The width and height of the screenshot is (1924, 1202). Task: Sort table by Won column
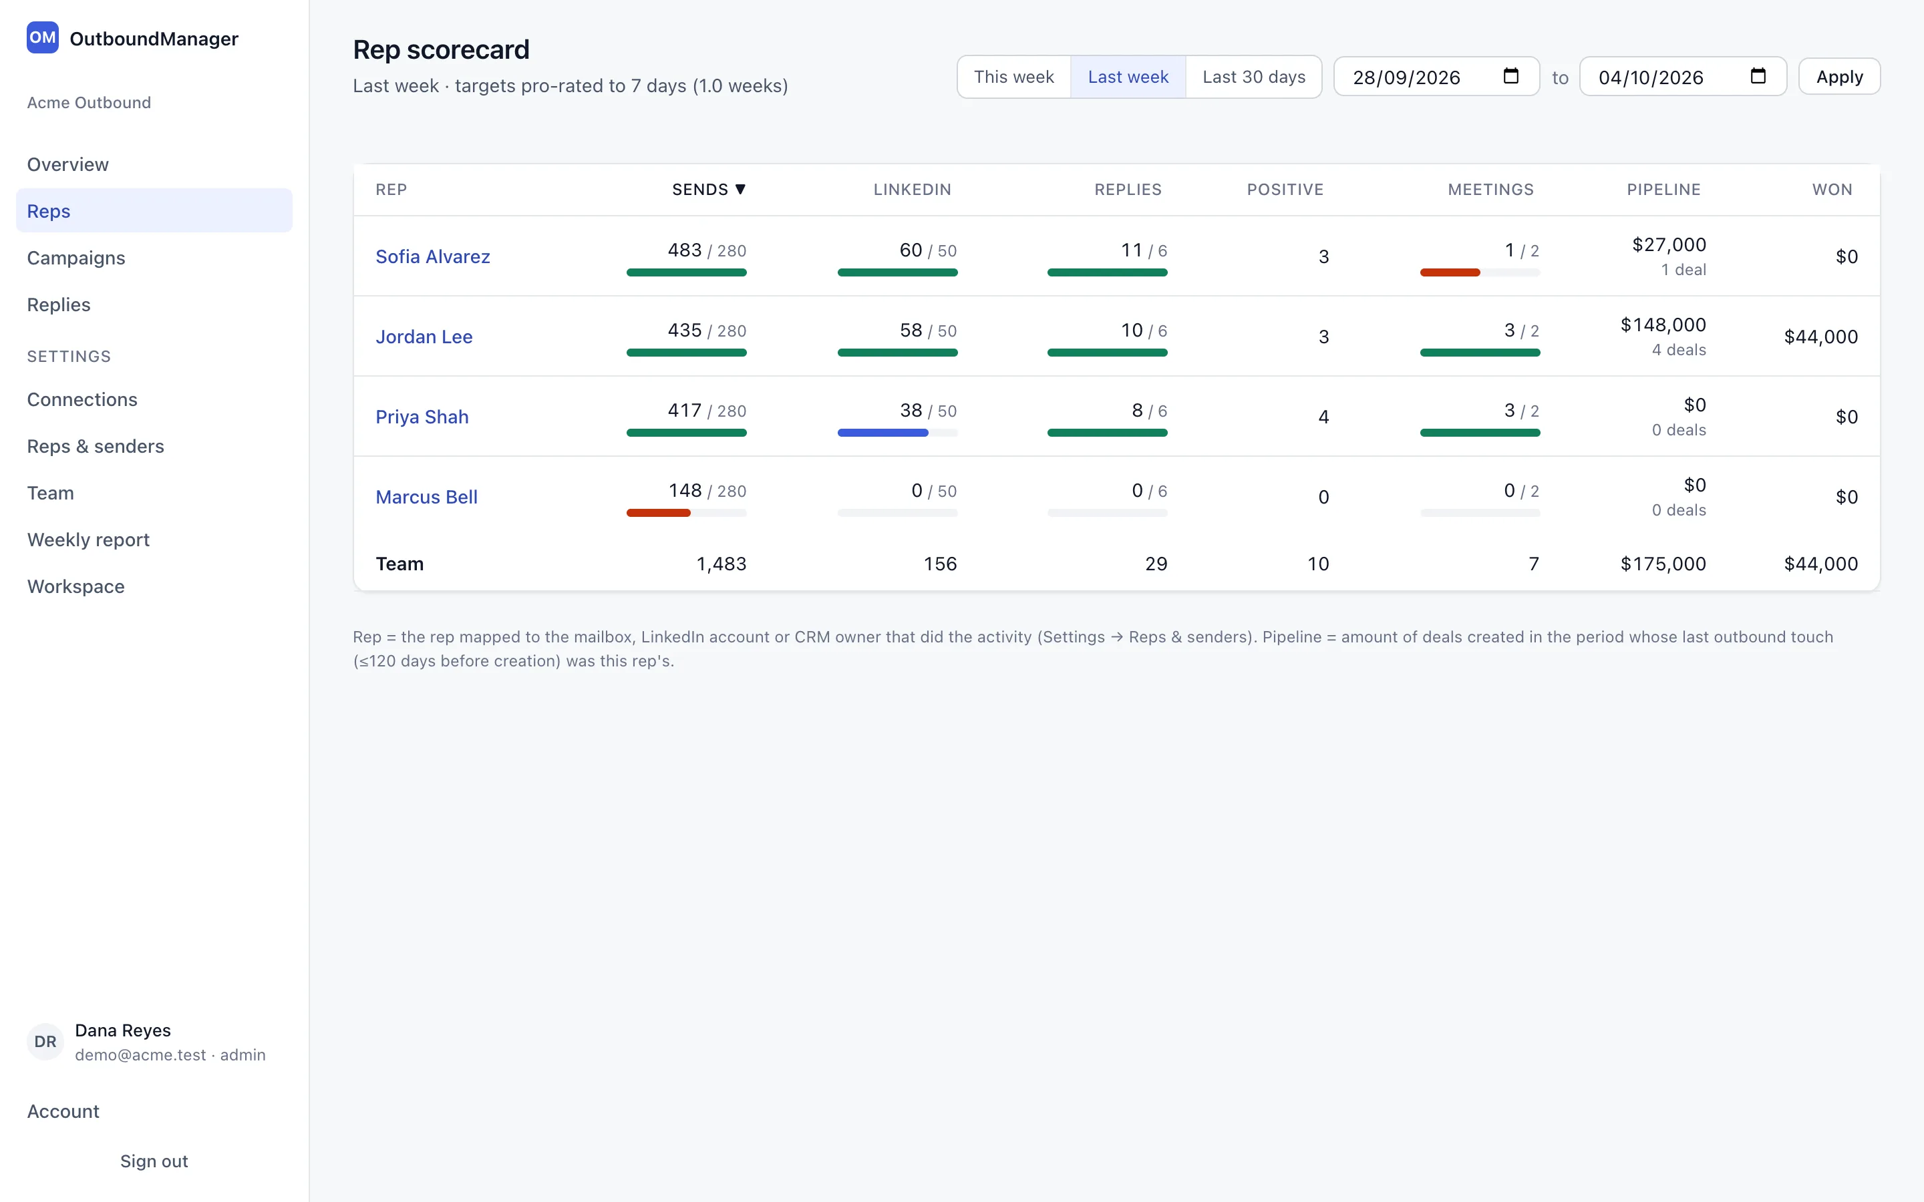coord(1832,189)
